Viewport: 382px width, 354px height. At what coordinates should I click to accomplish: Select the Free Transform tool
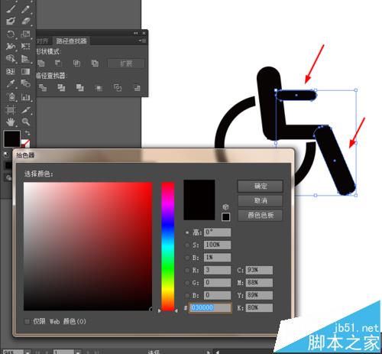25,47
